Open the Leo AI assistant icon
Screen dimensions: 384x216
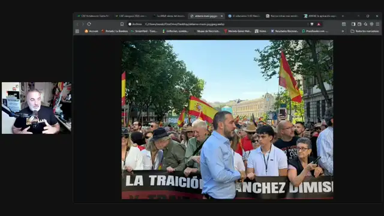365,24
